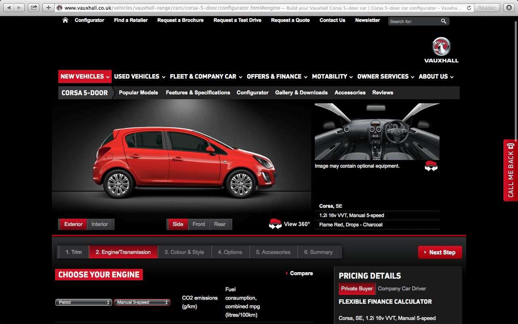Viewport: 518px width, 324px height.
Task: Open Features & Specifications link
Action: point(198,93)
